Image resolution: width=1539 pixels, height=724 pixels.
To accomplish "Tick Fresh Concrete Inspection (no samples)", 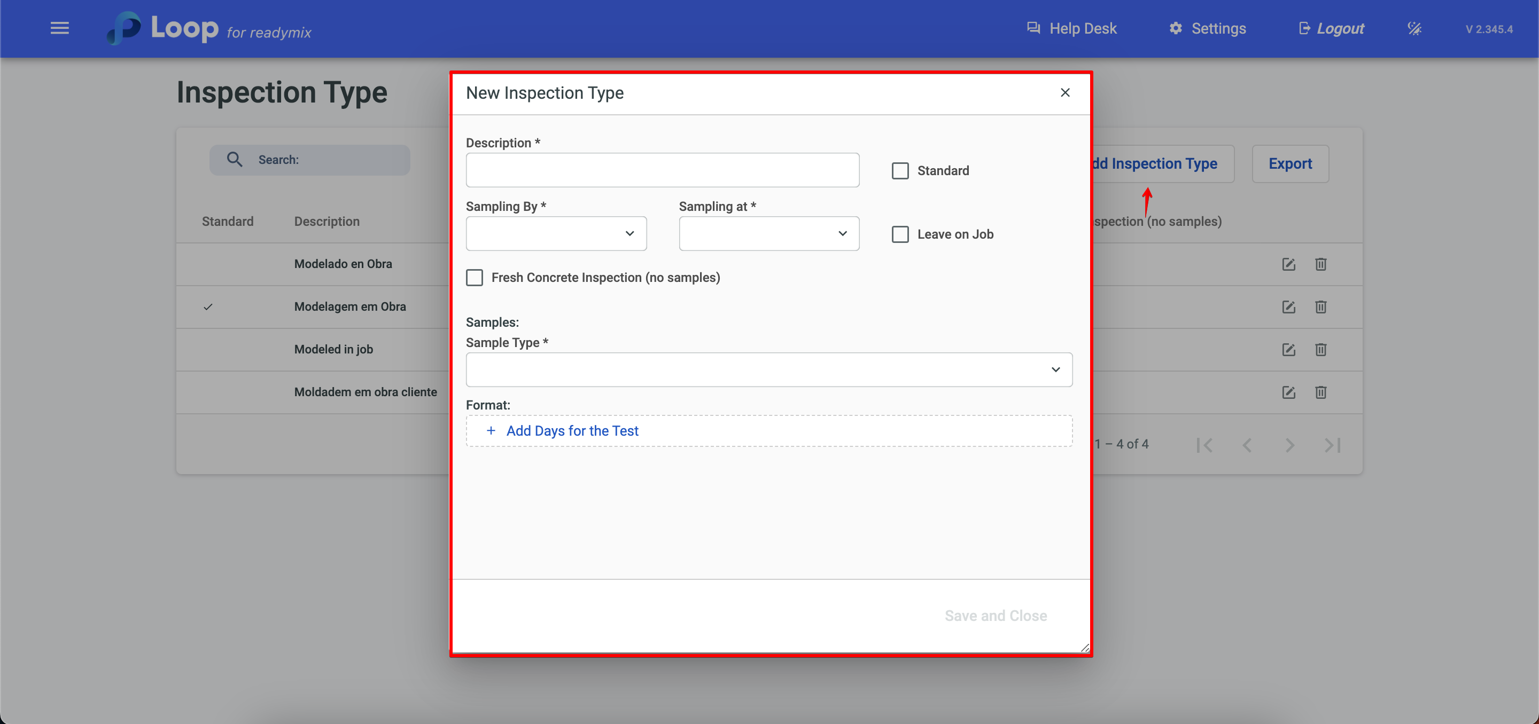I will click(475, 278).
